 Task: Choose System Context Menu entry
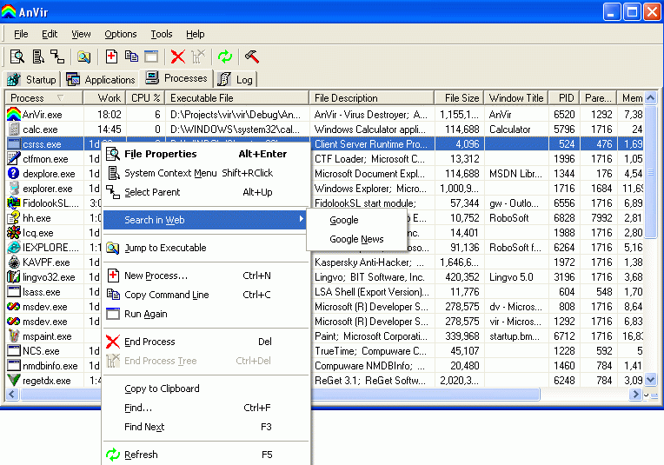(x=206, y=173)
